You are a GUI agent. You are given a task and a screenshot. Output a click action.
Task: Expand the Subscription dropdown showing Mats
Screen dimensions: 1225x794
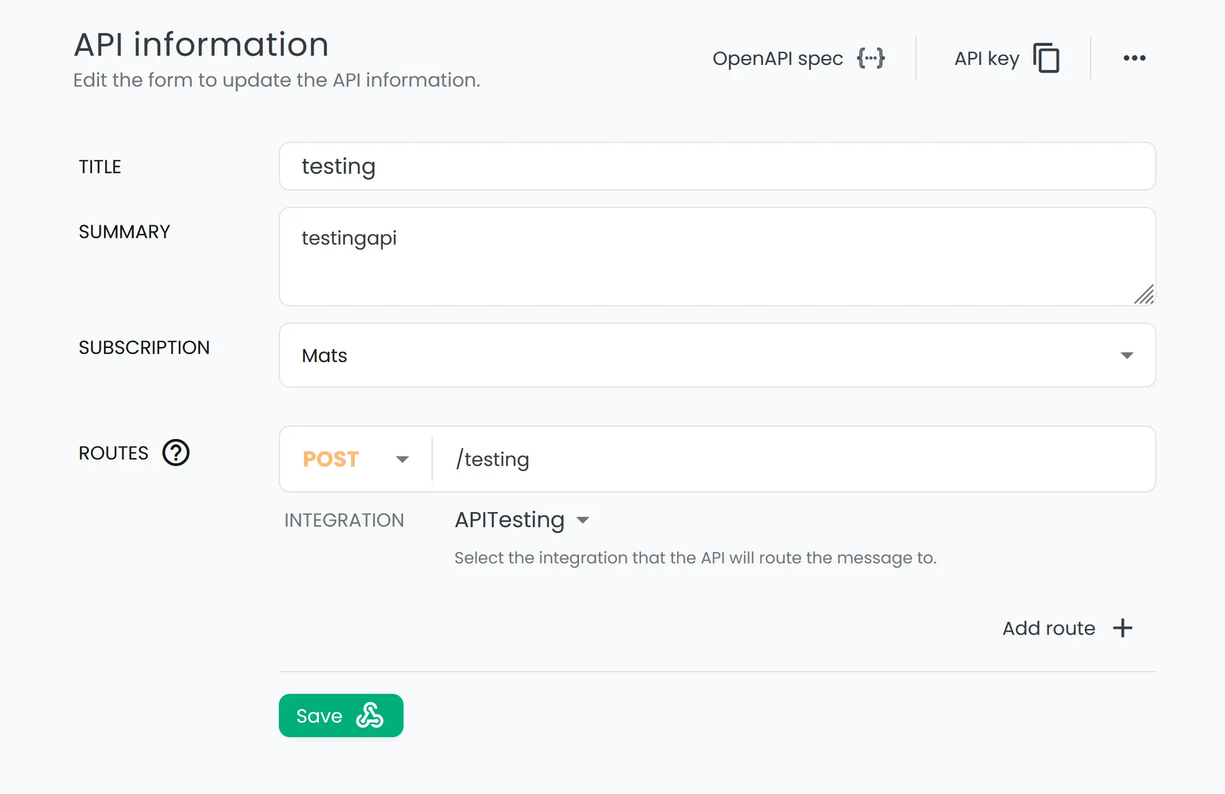718,355
